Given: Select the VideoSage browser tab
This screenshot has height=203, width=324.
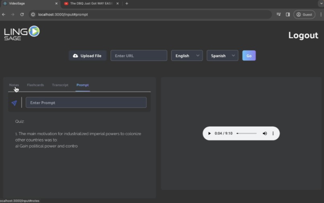Looking at the screenshot, I should (30, 4).
